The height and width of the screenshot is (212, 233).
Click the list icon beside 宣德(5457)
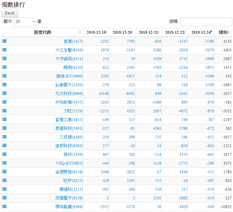4,41
